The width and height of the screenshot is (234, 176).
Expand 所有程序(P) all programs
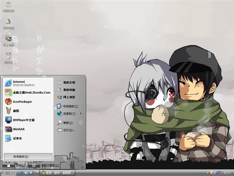[28, 157]
